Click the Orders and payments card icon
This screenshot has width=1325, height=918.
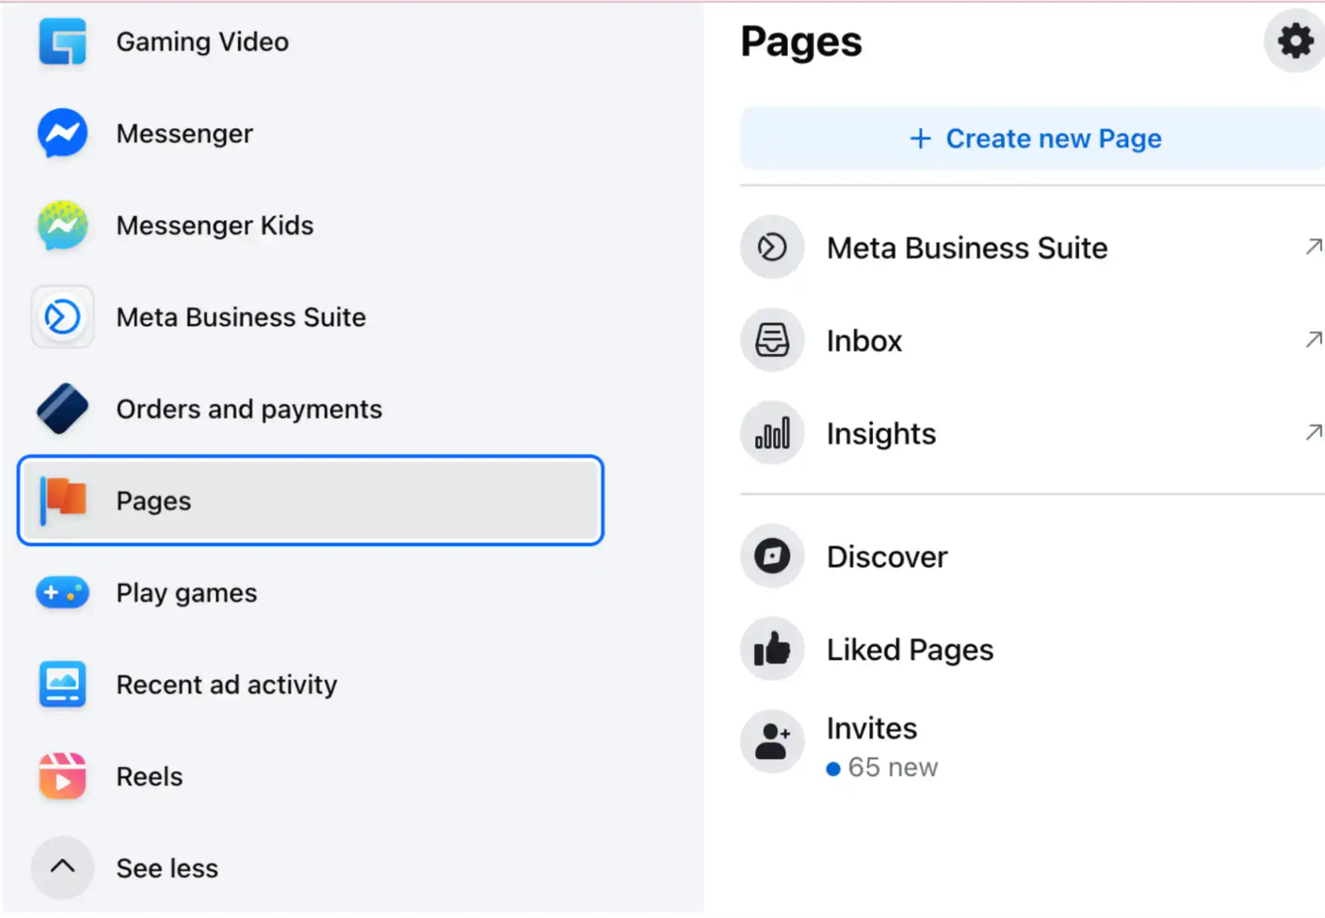(62, 409)
